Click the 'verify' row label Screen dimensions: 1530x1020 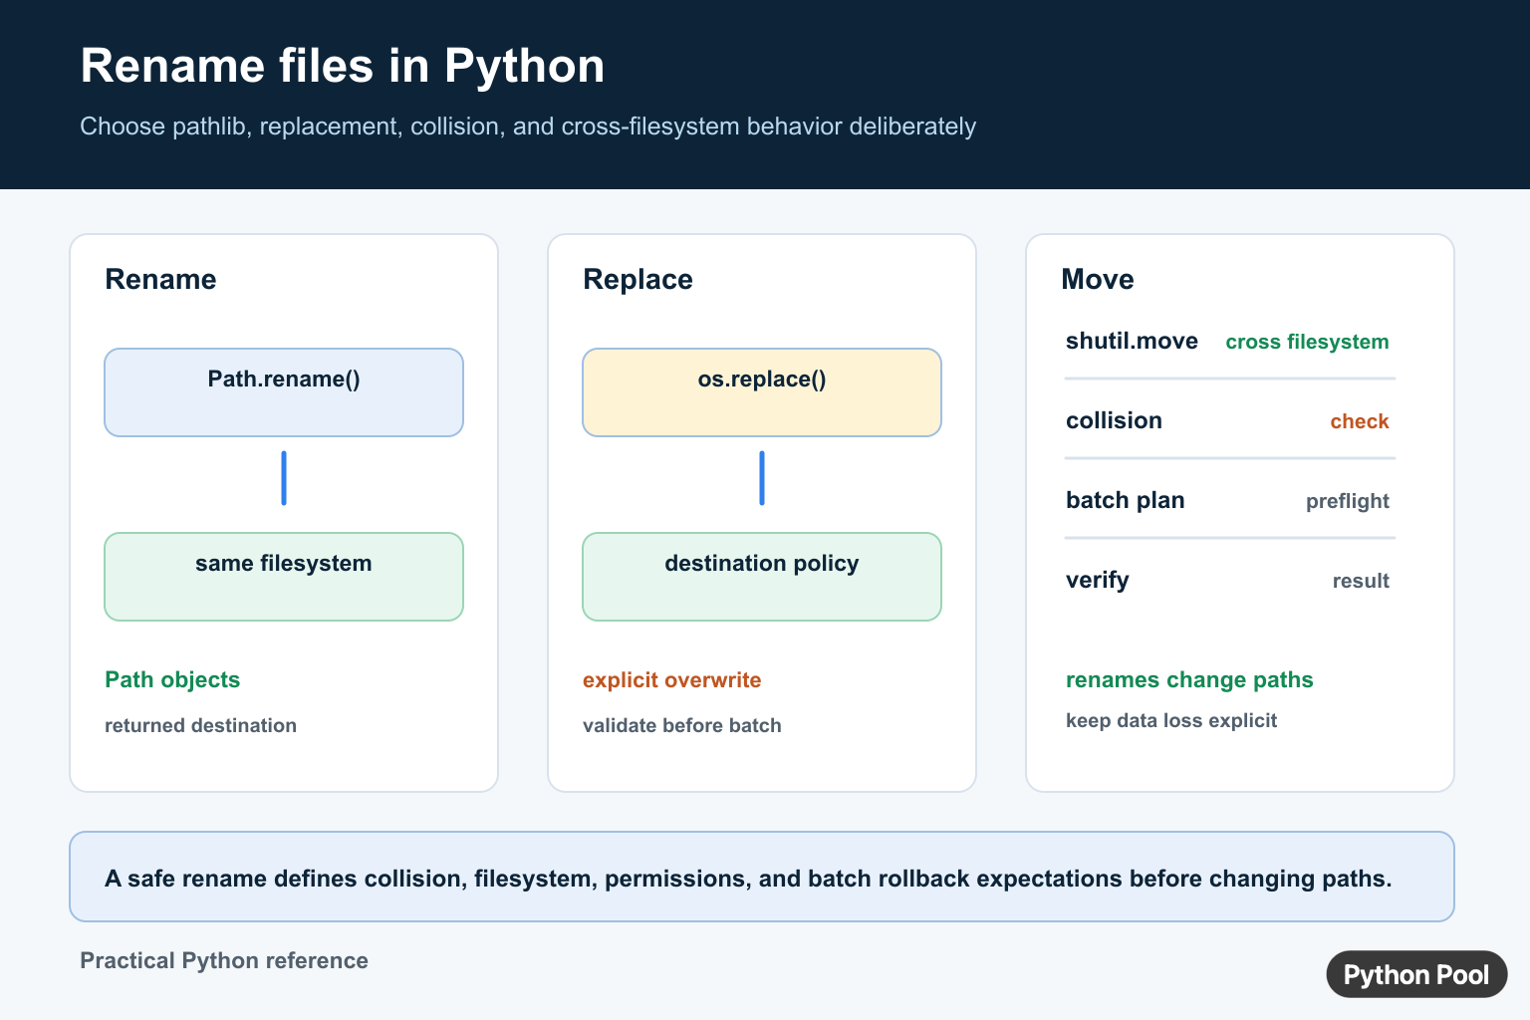point(1097,580)
